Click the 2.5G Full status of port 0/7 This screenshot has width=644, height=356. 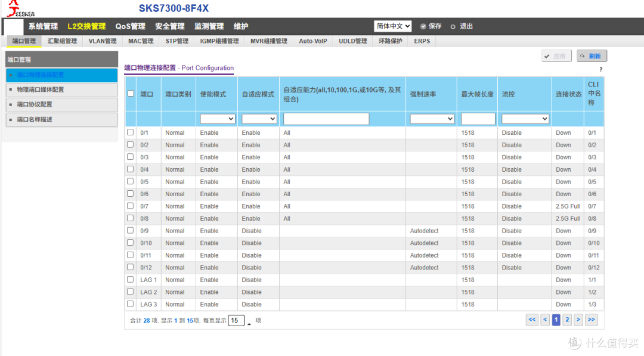[568, 206]
